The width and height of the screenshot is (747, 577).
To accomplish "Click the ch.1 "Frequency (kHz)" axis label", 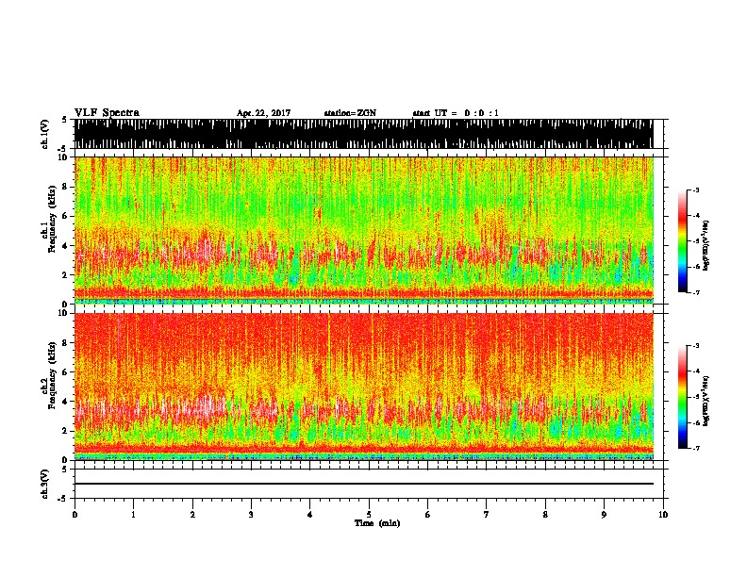I will tap(53, 220).
